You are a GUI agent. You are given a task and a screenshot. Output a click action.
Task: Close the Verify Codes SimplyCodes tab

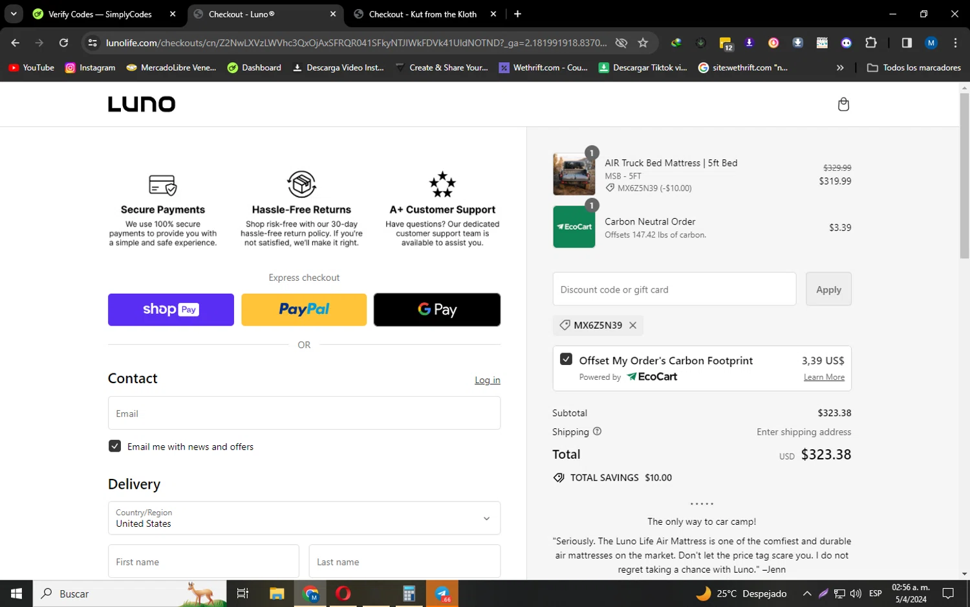pyautogui.click(x=173, y=14)
